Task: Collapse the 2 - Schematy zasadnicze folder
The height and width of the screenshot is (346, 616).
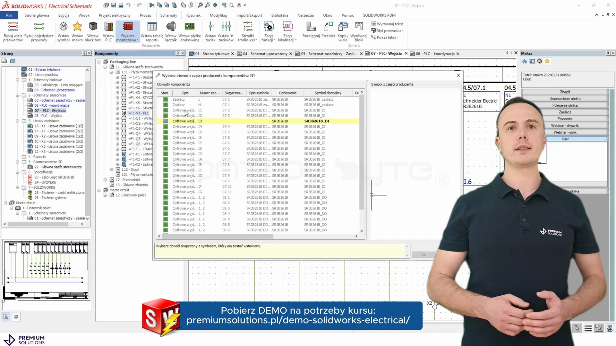Action: pos(18,95)
